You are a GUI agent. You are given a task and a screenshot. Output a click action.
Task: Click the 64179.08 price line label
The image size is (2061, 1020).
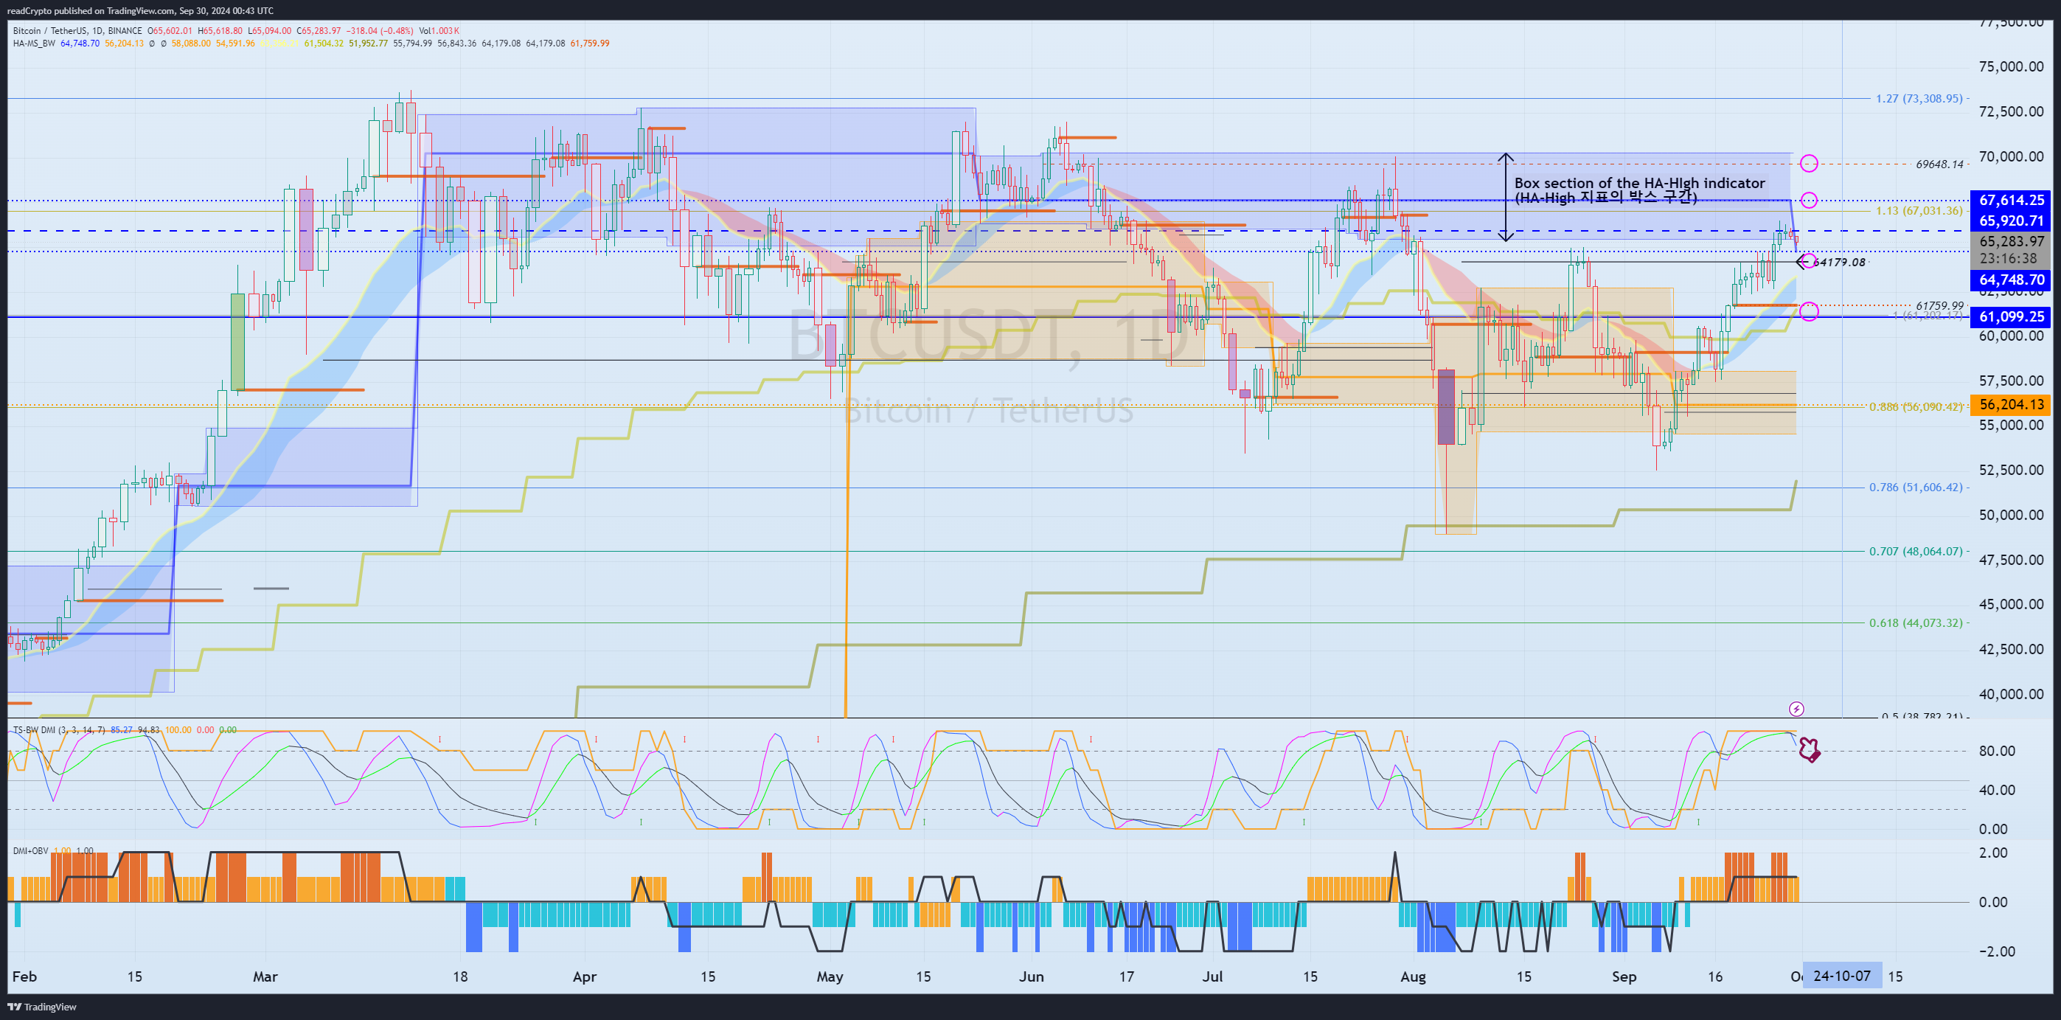pyautogui.click(x=1838, y=262)
